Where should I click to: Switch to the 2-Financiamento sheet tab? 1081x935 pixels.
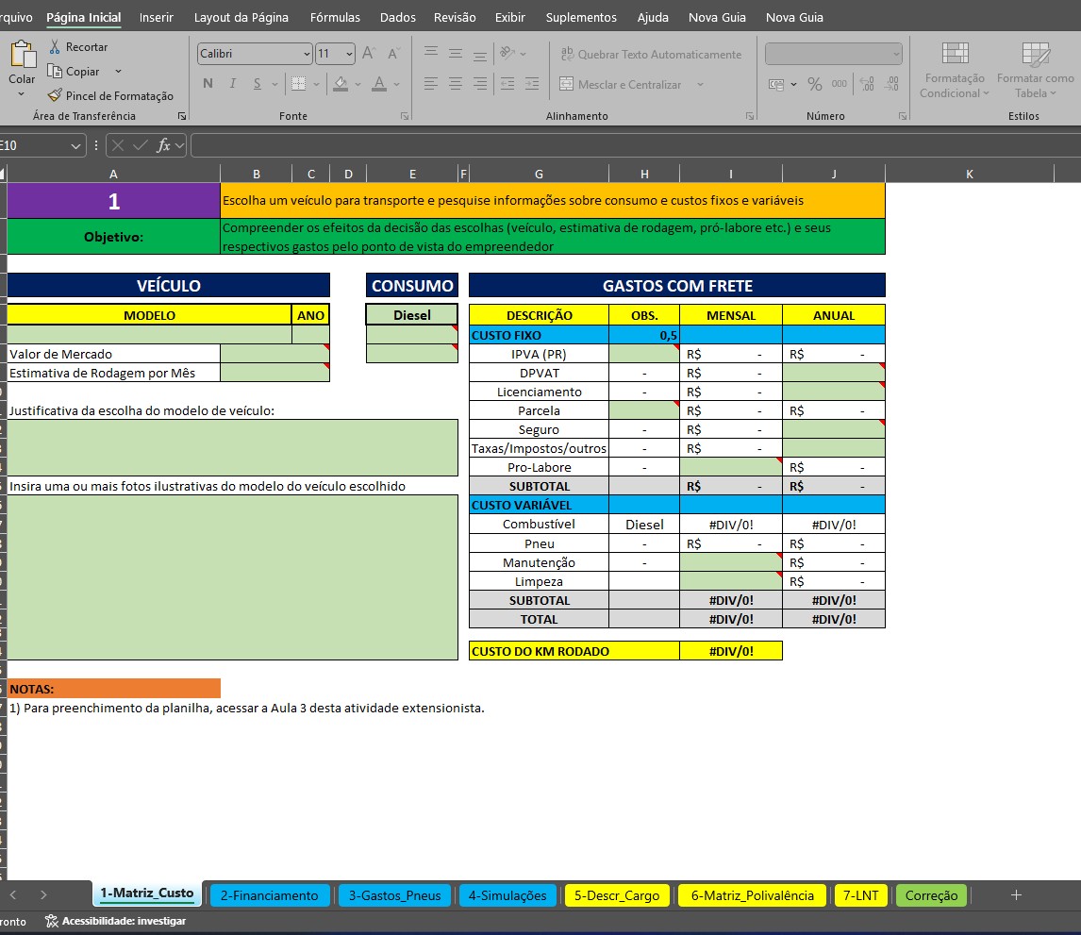coord(269,895)
